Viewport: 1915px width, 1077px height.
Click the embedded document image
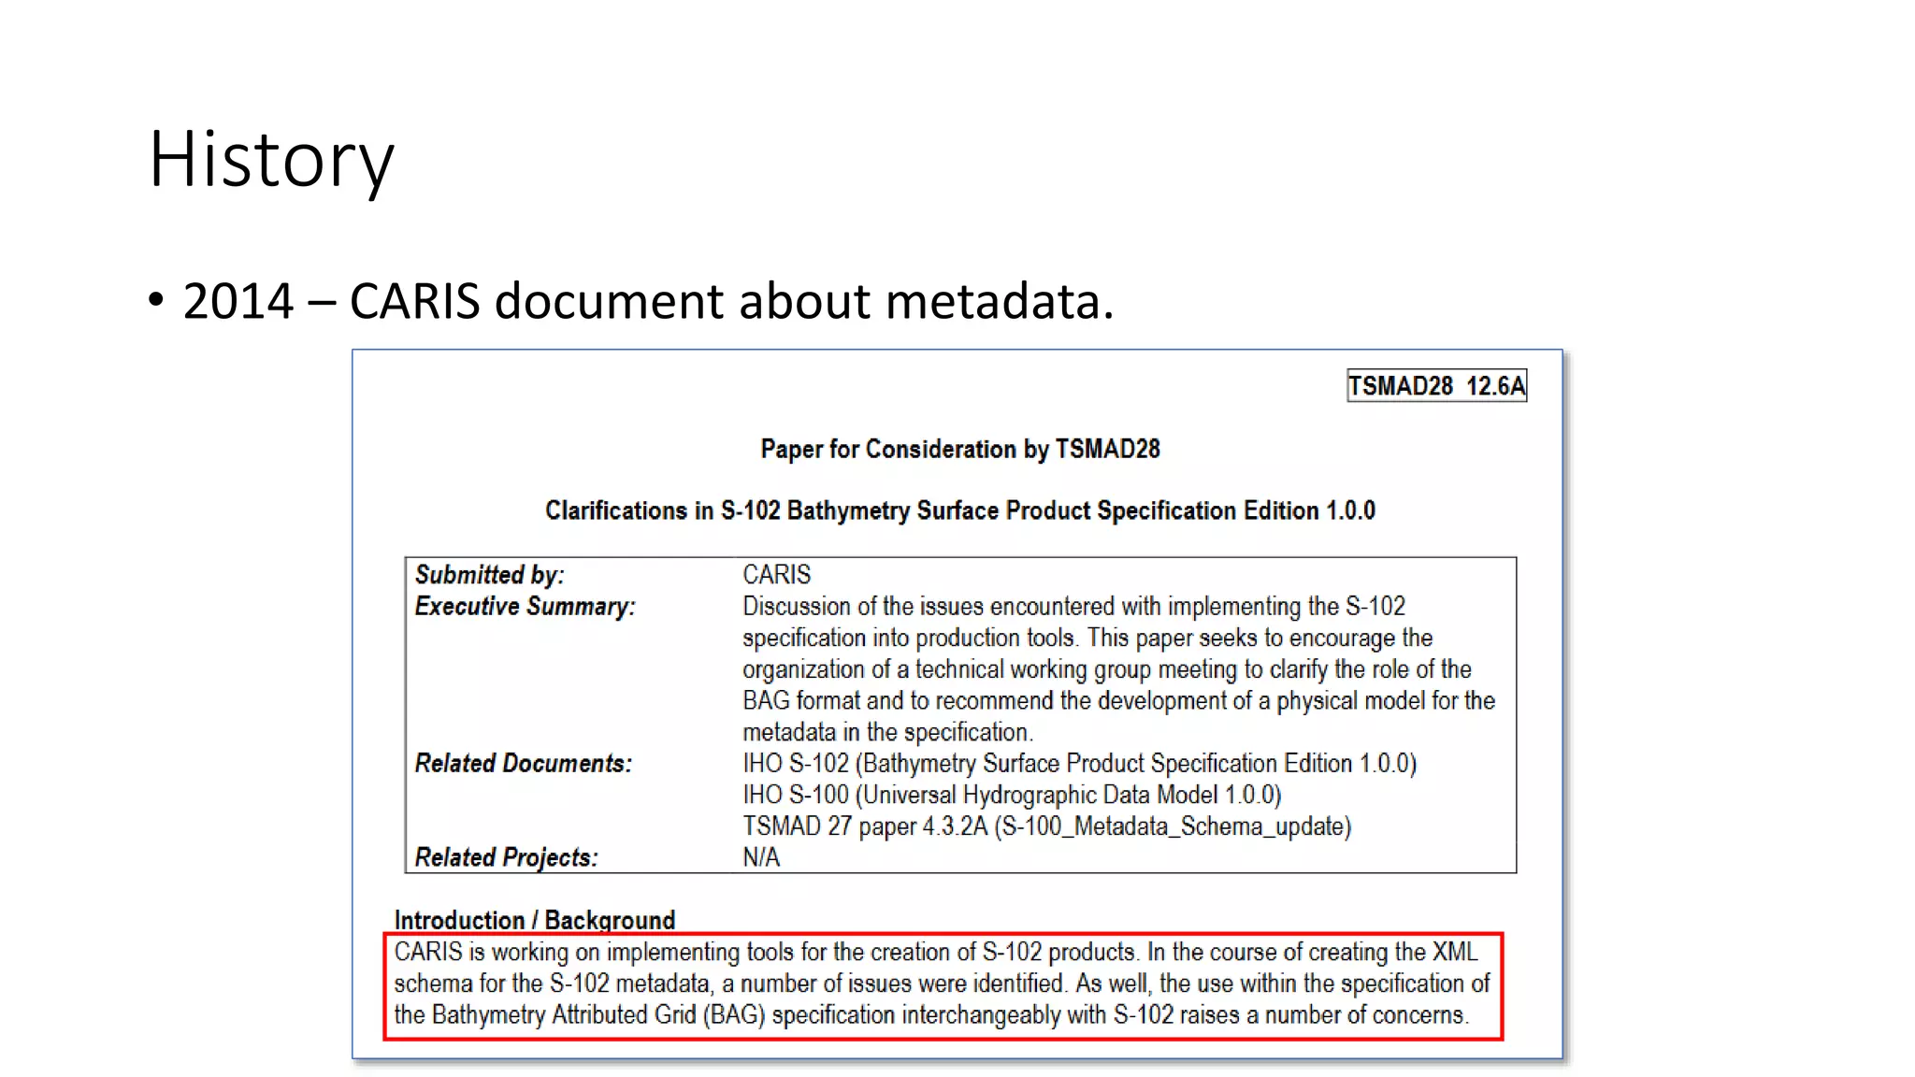[x=957, y=704]
